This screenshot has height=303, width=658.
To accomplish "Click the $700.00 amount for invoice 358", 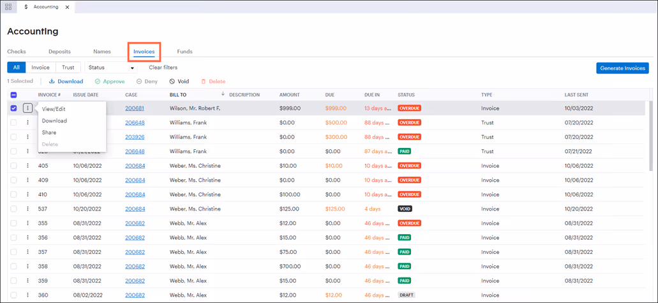I will pos(290,266).
